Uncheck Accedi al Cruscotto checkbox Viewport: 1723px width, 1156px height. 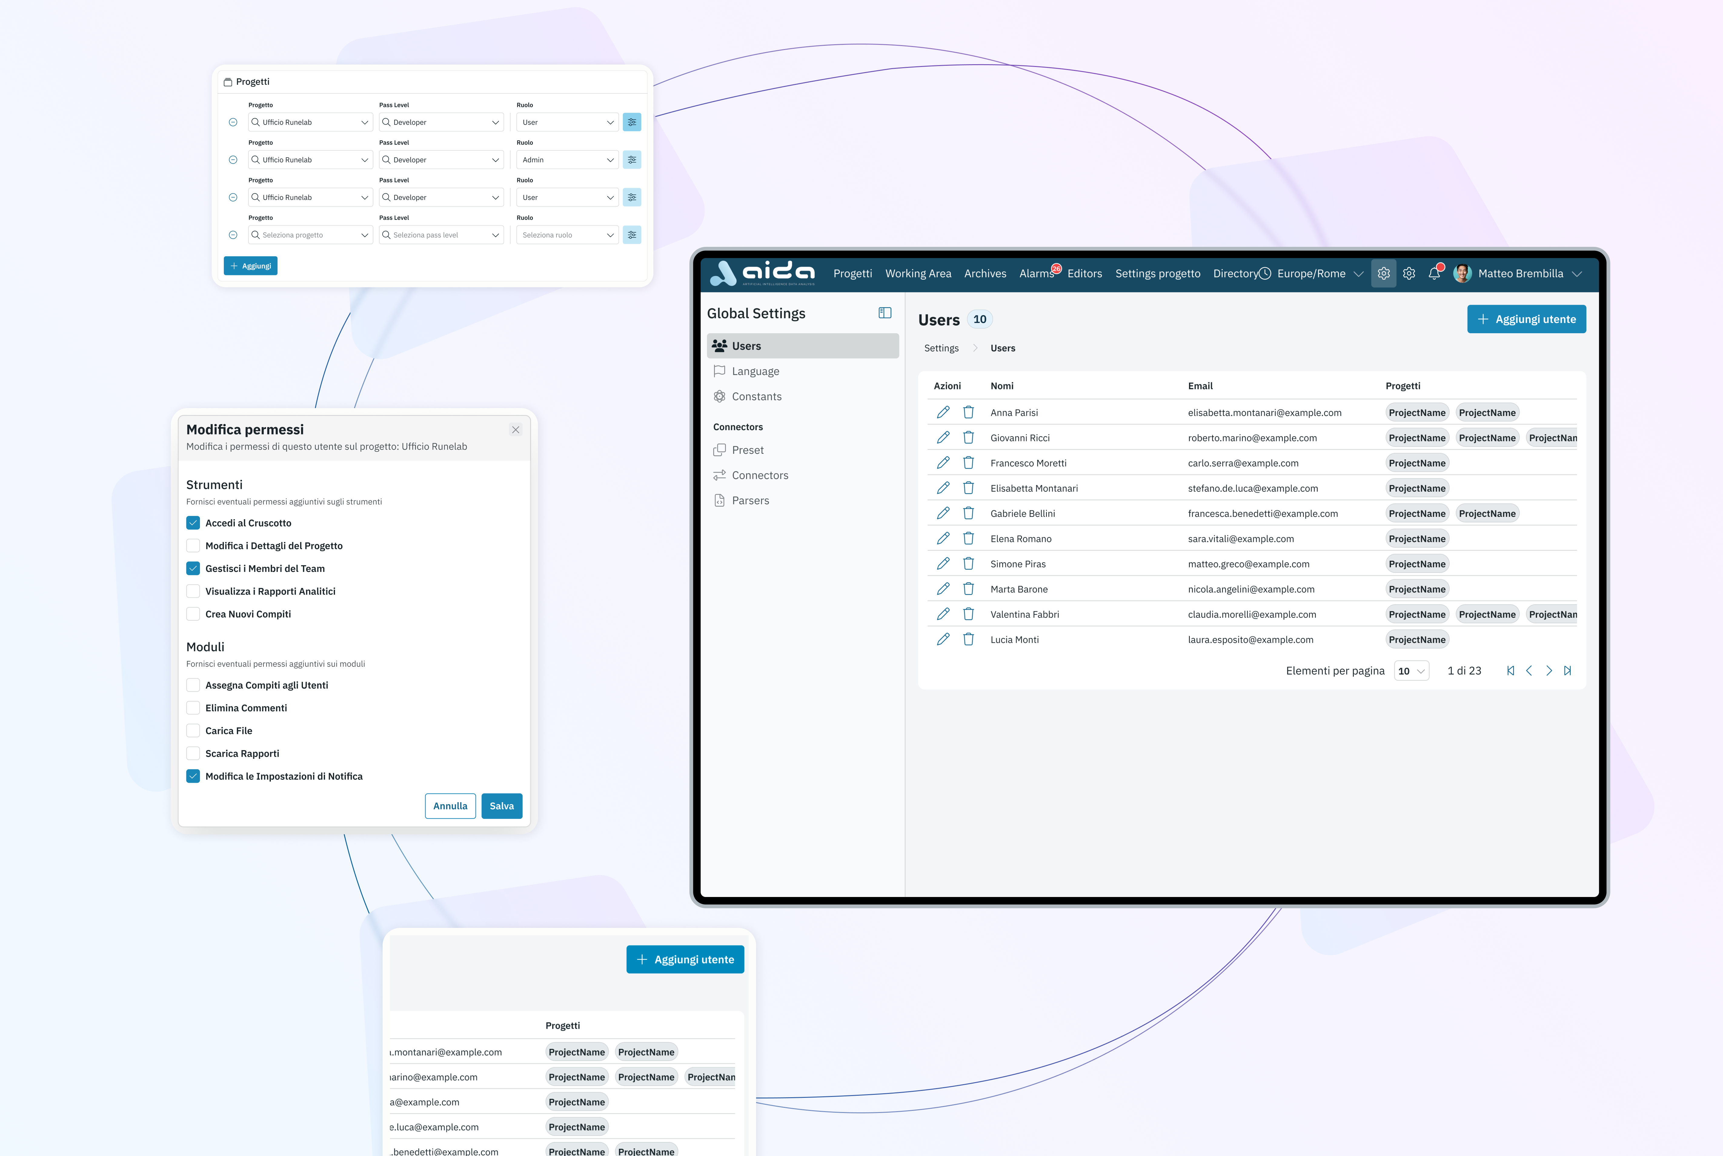pyautogui.click(x=193, y=523)
